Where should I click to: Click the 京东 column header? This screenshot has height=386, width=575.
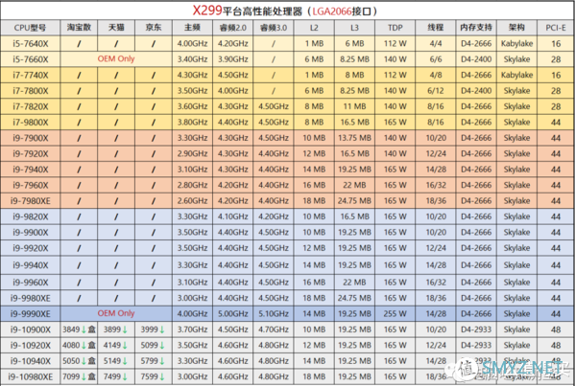(x=154, y=27)
